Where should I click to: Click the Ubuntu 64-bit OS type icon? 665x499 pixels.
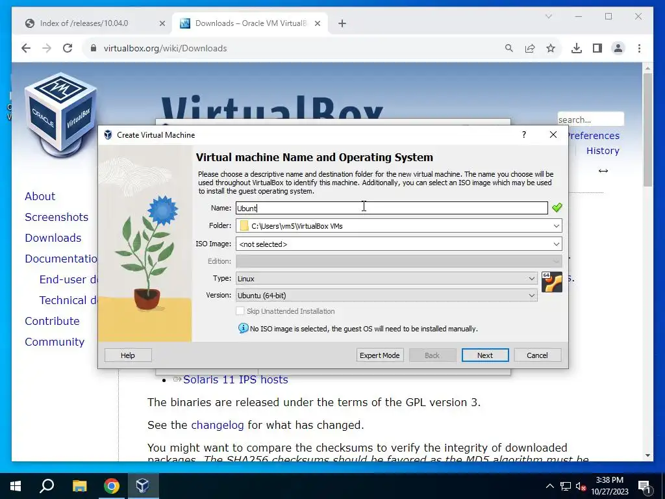(x=552, y=282)
